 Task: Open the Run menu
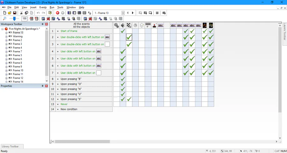tap(52, 8)
